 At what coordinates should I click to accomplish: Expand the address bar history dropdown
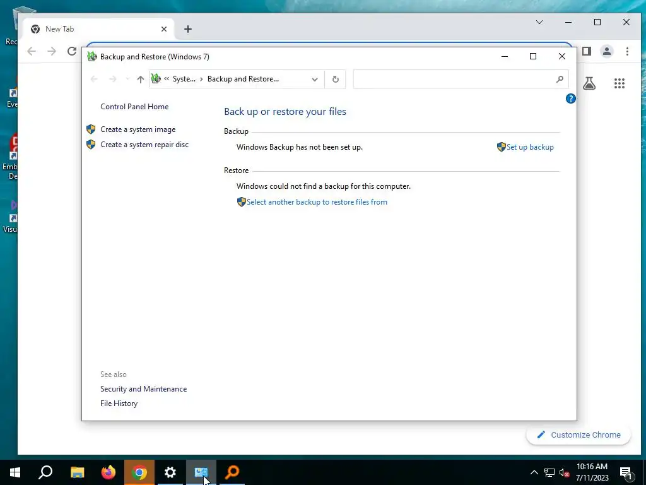(x=315, y=79)
